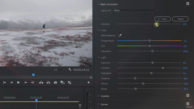
Task: Click the Intensity value 60,7
Action: click(x=185, y=24)
